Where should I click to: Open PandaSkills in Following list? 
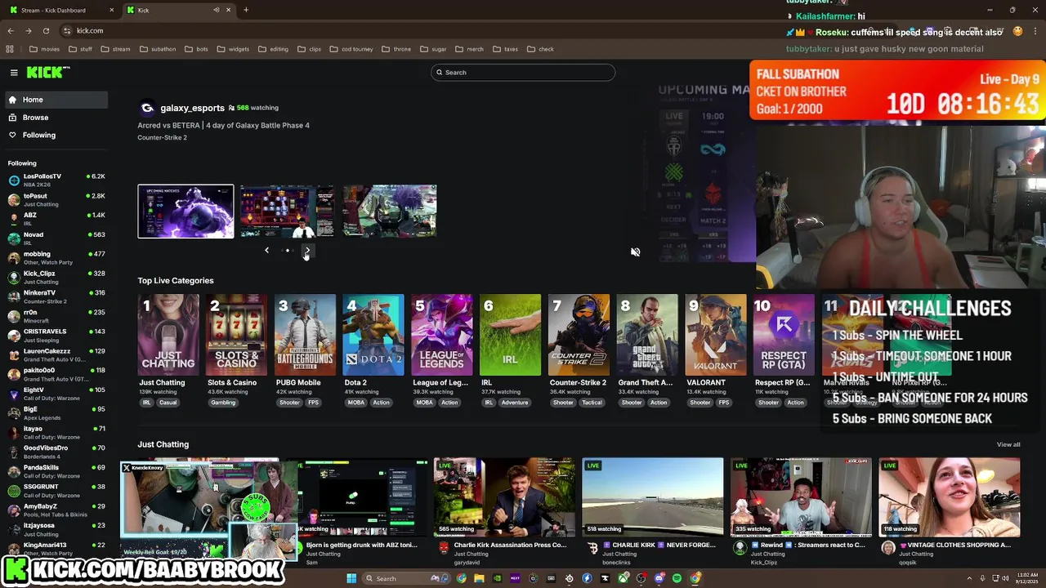point(56,471)
